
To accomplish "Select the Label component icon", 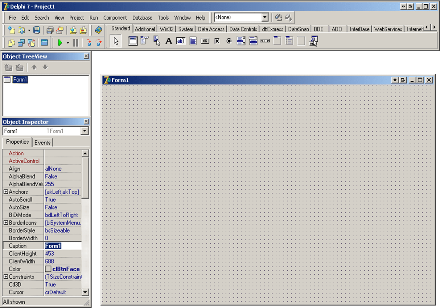I will click(x=169, y=41).
